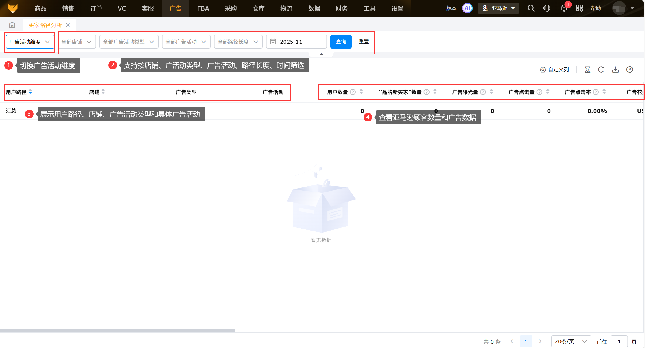
Task: Click the refresh table icon
Action: click(x=601, y=70)
